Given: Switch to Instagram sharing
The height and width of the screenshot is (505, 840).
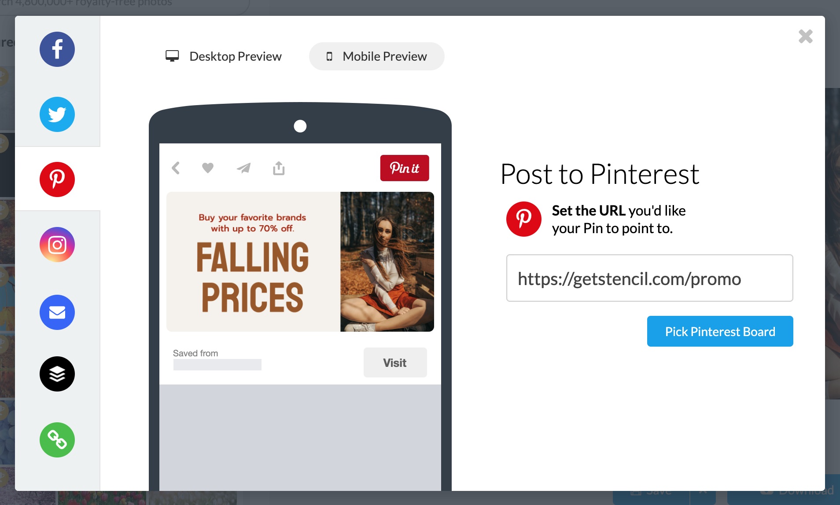Looking at the screenshot, I should (57, 244).
